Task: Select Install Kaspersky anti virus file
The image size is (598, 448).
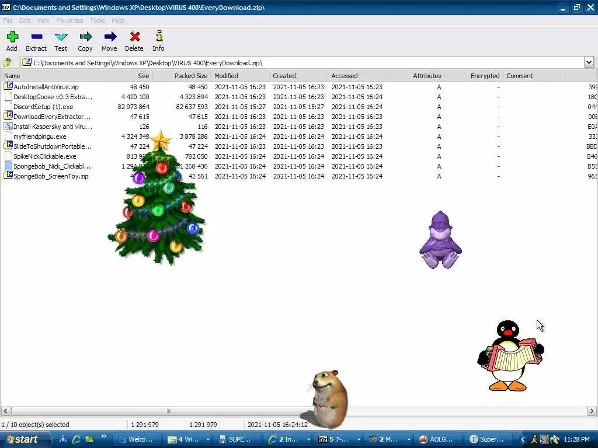Action: (x=53, y=127)
